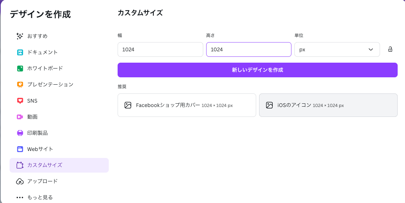This screenshot has width=405, height=203.
Task: Click the ドキュメント document icon
Action: tap(20, 52)
